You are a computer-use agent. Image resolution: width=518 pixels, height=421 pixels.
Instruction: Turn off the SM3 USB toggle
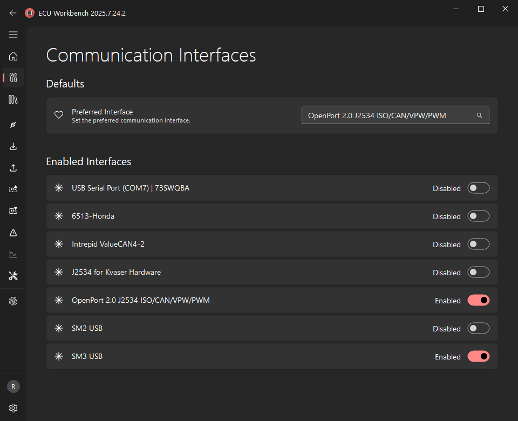[478, 356]
